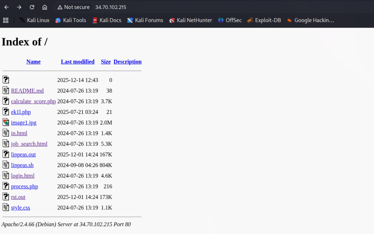Open the OffSec bookmark
The width and height of the screenshot is (374, 234).
230,20
